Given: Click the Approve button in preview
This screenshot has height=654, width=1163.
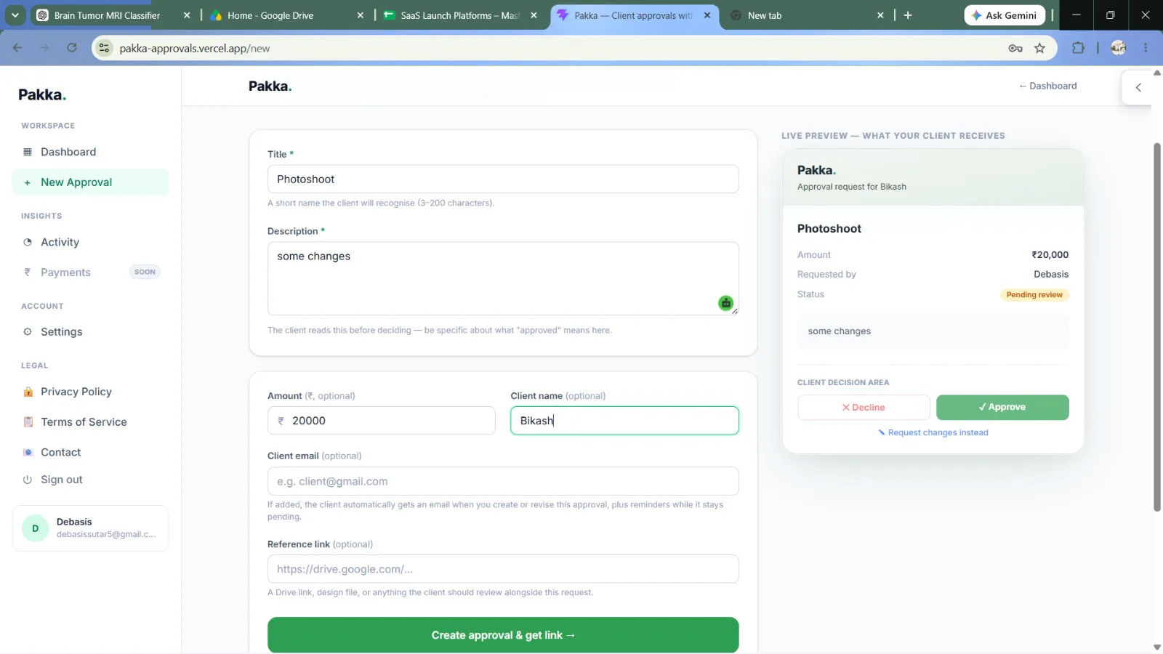Looking at the screenshot, I should (1002, 408).
